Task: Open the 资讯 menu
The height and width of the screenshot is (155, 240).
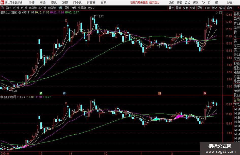Action: pyautogui.click(x=54, y=3)
